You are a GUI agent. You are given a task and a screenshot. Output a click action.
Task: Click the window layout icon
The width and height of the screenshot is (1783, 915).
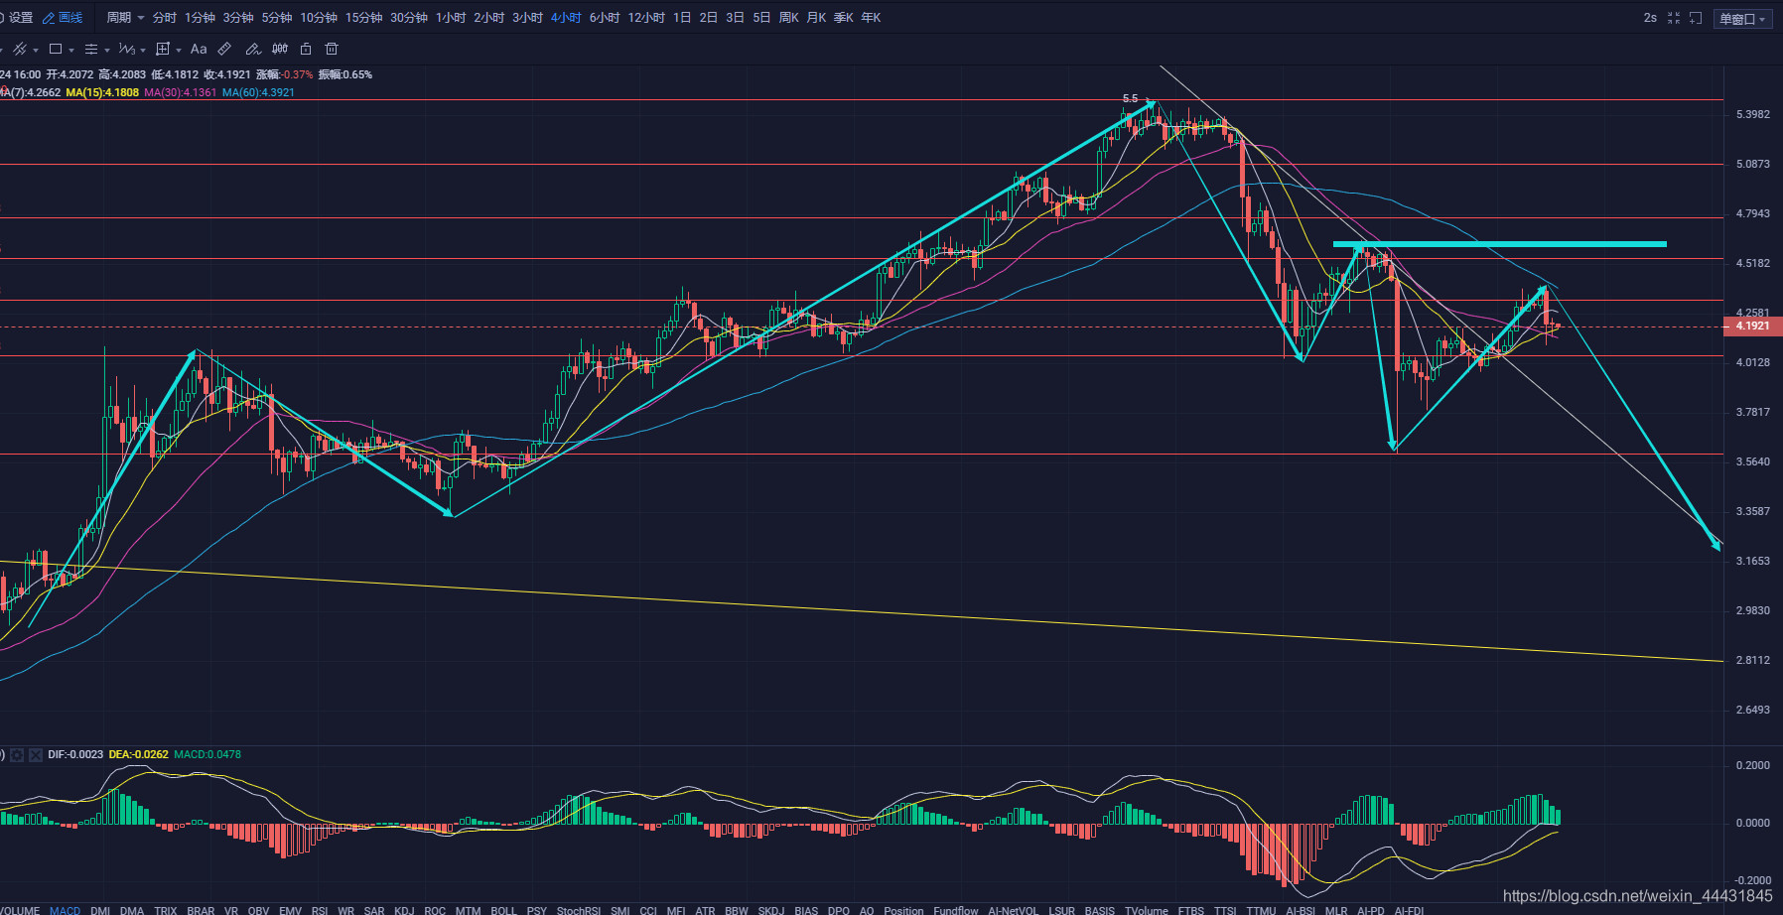(x=1696, y=18)
